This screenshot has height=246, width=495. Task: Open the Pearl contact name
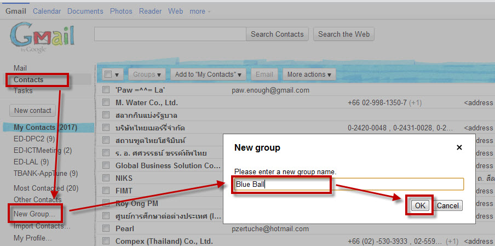(125, 228)
